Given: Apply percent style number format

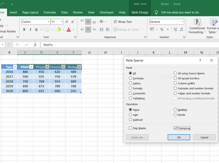Looking at the screenshot, I should (x=162, y=29).
